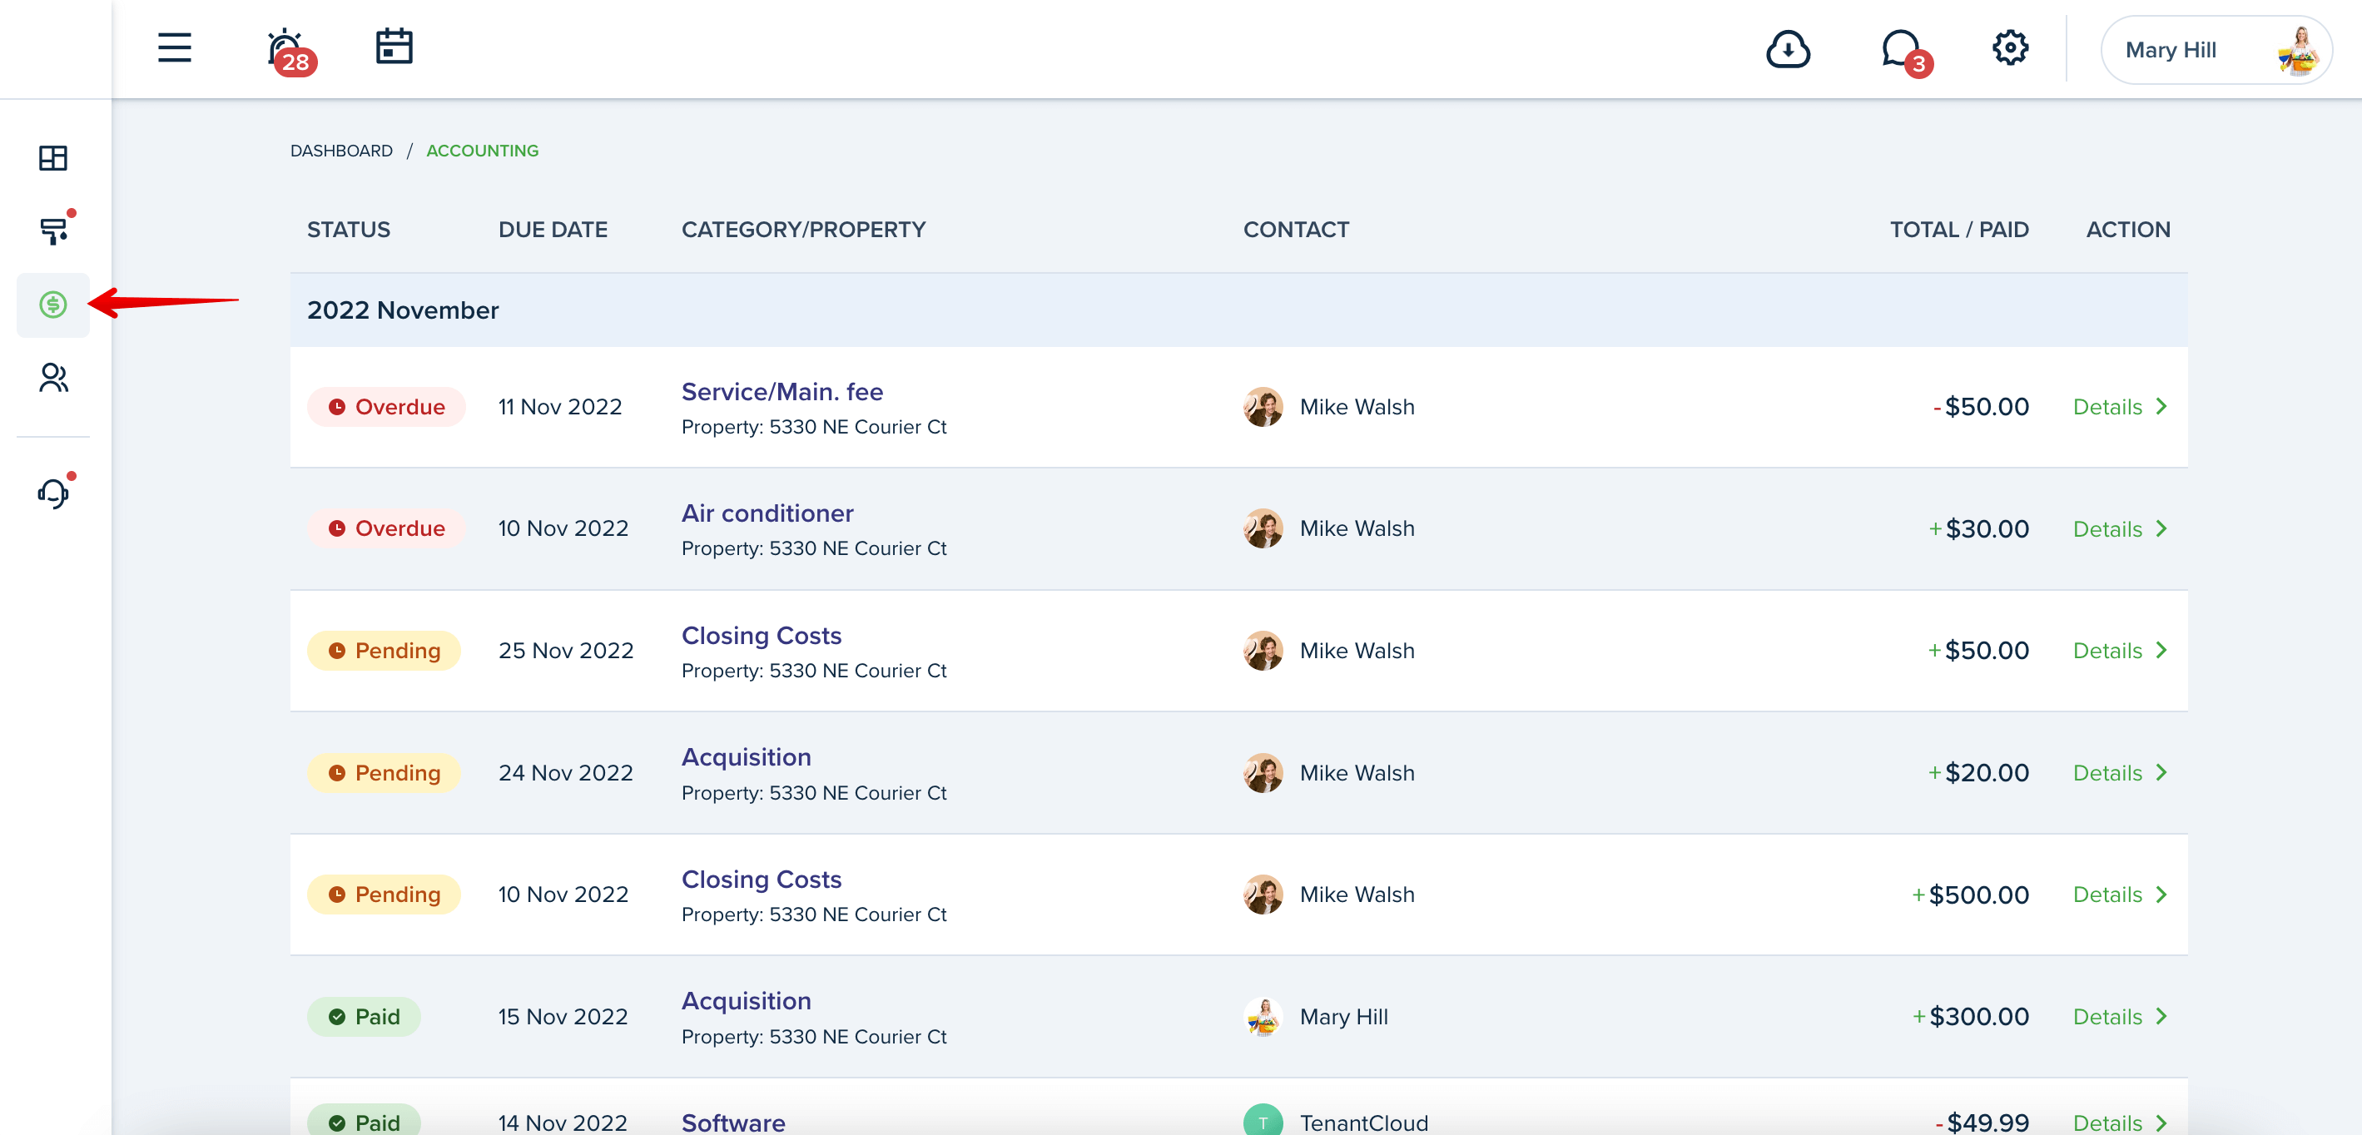The image size is (2362, 1135).
Task: Go to DASHBOARD breadcrumb link
Action: (341, 151)
